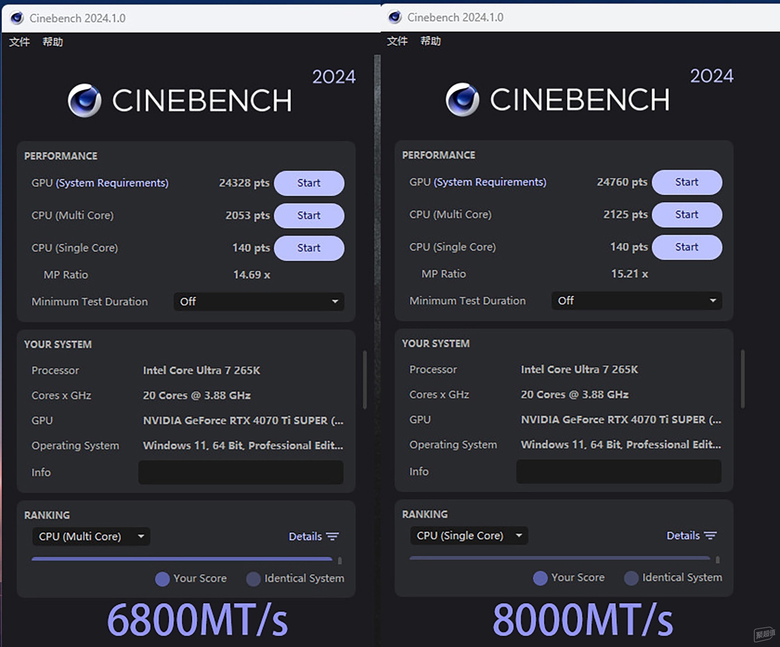Start the CPU Multi Core test in left window
This screenshot has height=647, width=780.
click(309, 216)
